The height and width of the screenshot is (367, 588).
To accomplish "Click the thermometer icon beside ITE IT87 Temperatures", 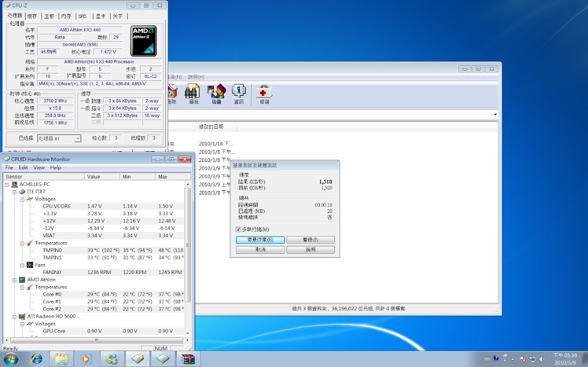I will [x=29, y=243].
